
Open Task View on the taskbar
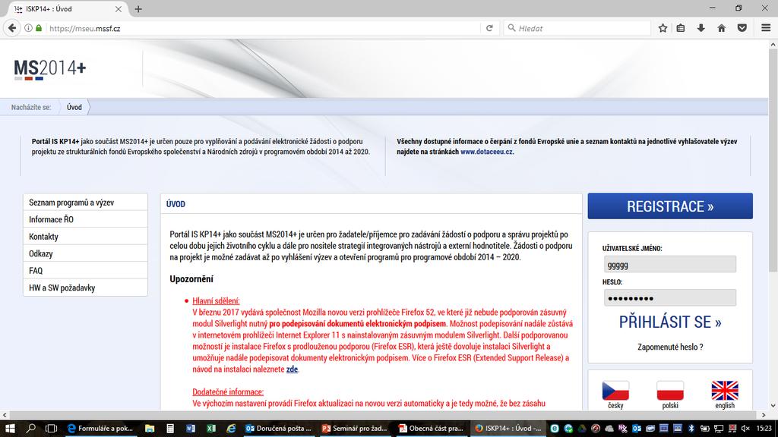click(x=51, y=428)
